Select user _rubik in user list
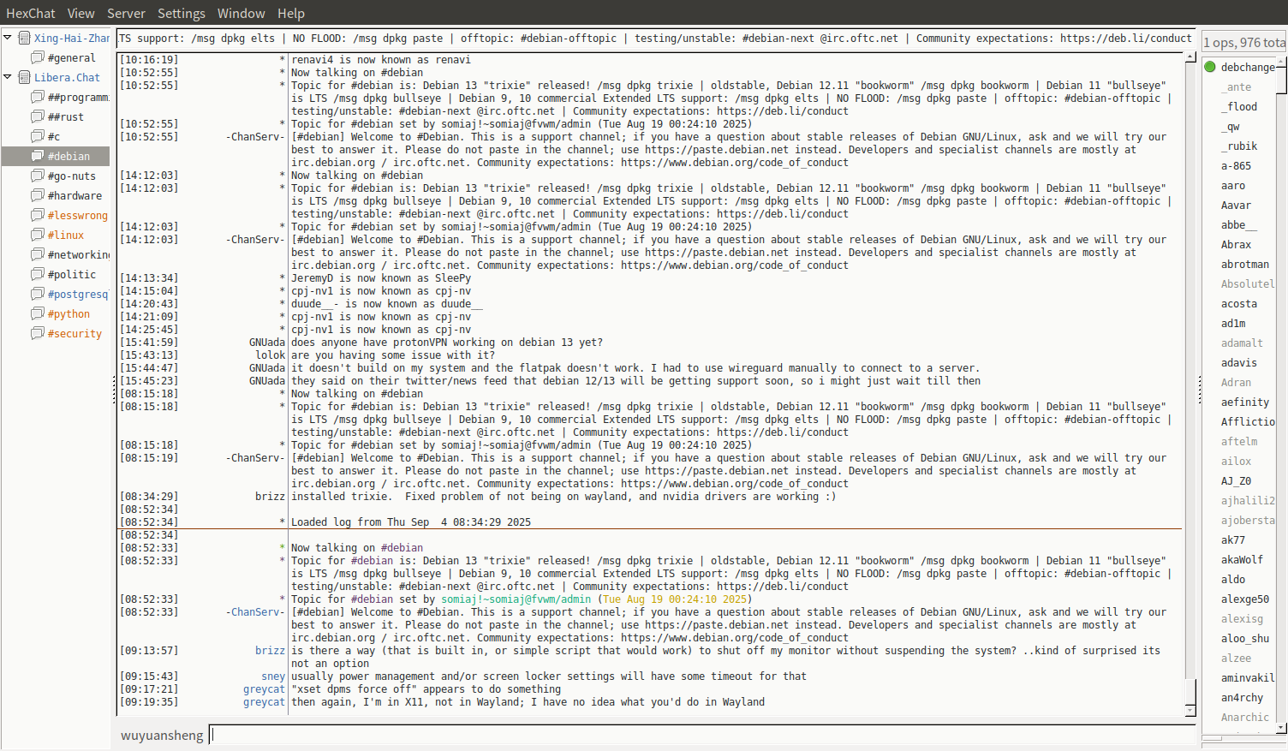 (1239, 146)
